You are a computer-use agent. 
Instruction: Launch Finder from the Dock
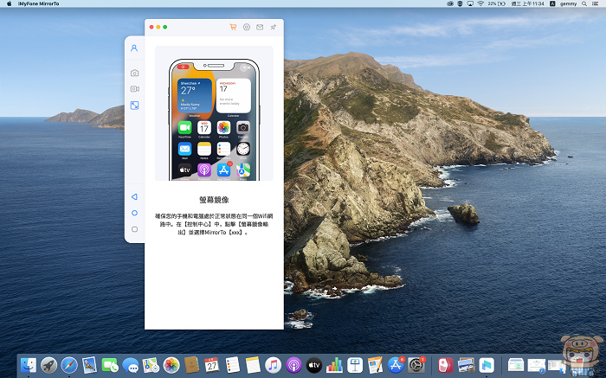(x=29, y=365)
